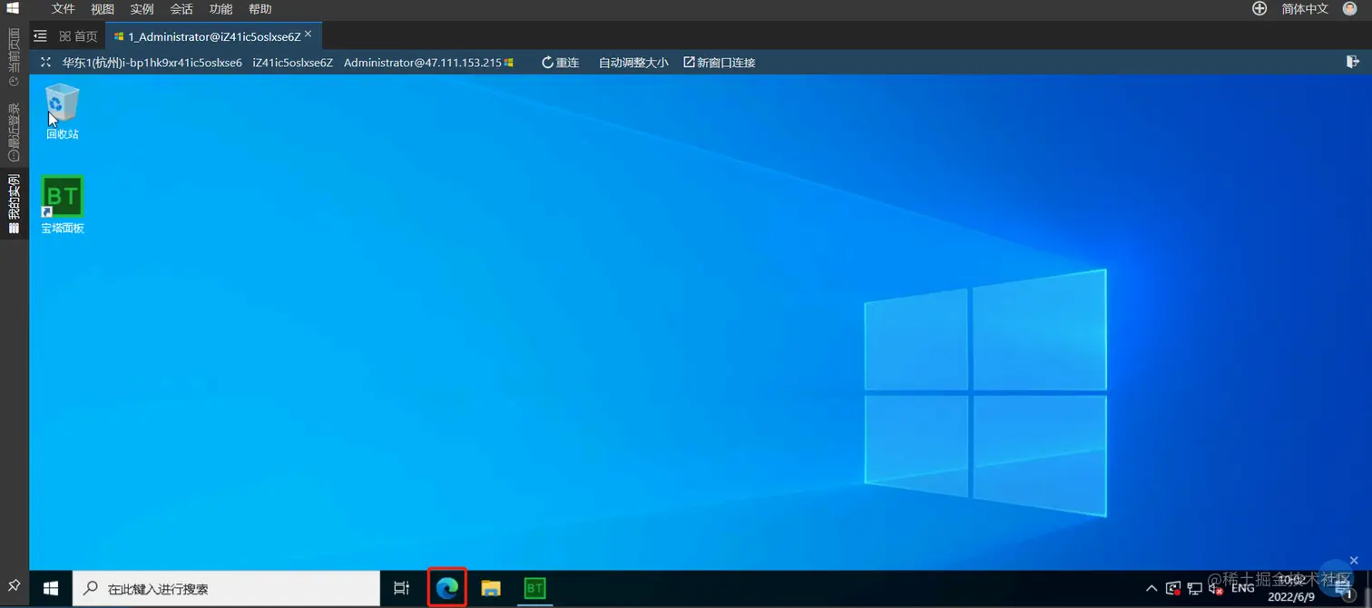Viewport: 1372px width, 608px height.
Task: Click the fullscreen expand icon before 华东1
Action: [45, 63]
